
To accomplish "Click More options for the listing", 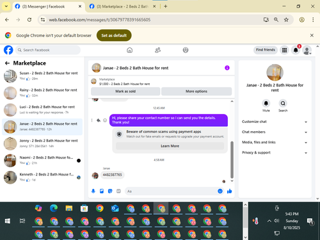I will pyautogui.click(x=196, y=92).
